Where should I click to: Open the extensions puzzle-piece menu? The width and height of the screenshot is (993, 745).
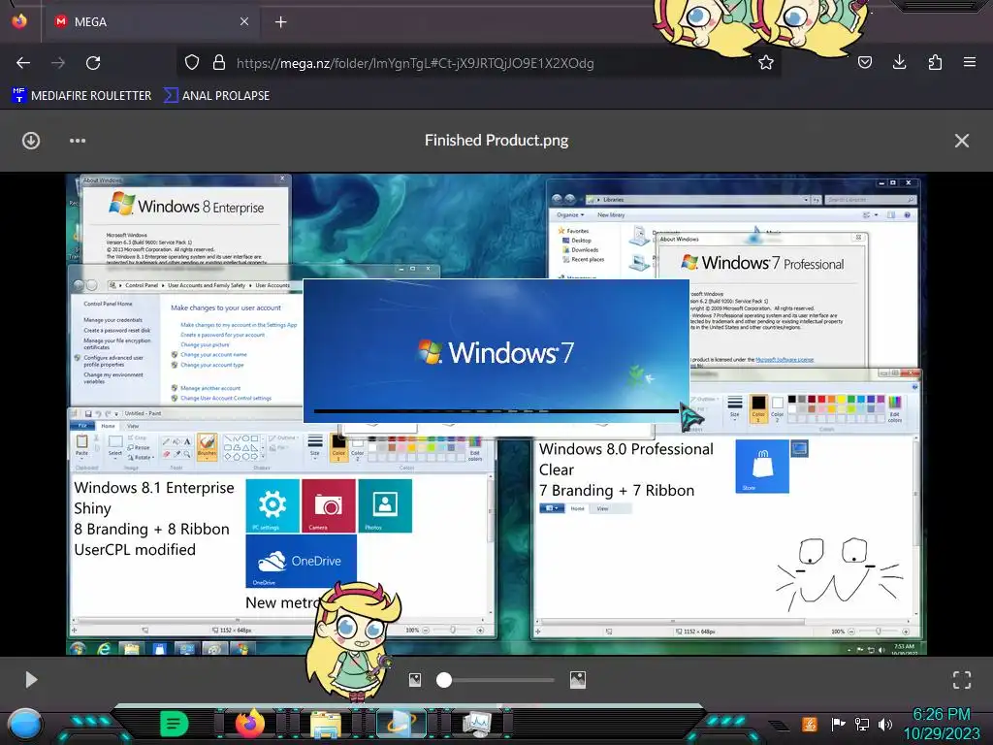click(935, 62)
